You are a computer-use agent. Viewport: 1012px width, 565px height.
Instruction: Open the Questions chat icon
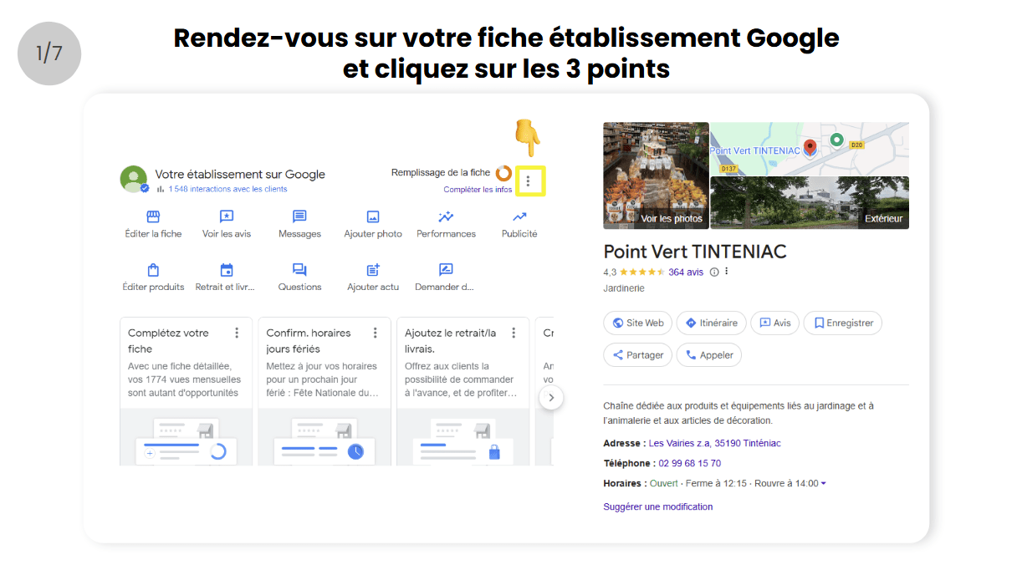[299, 270]
